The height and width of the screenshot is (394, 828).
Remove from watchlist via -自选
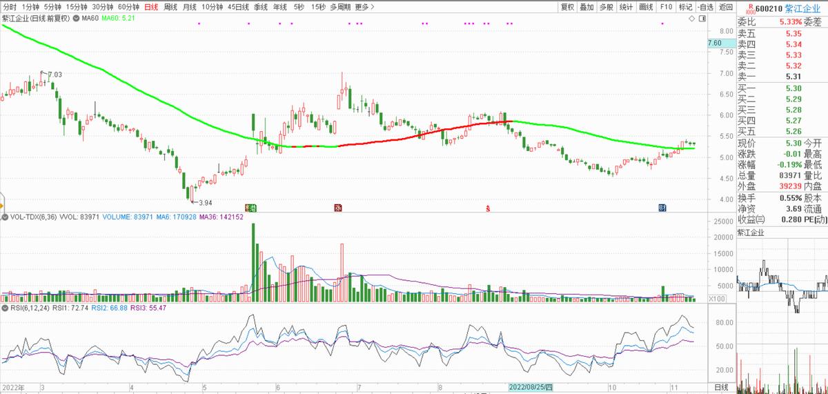tap(705, 6)
